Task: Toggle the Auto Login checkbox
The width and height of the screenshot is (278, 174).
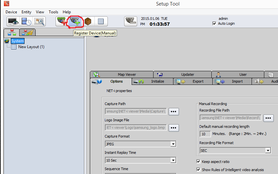Action: [214, 23]
